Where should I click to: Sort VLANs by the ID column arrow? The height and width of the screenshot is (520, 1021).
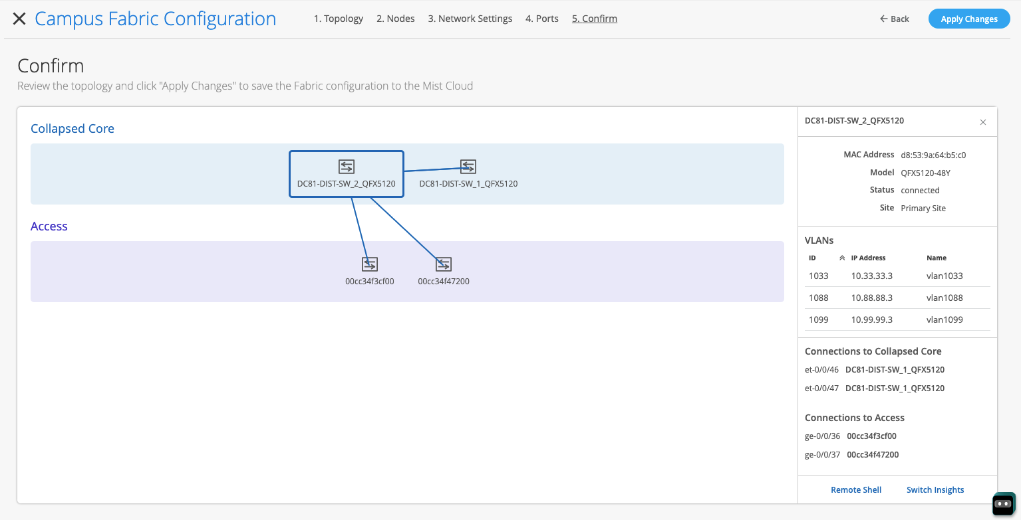pyautogui.click(x=841, y=258)
